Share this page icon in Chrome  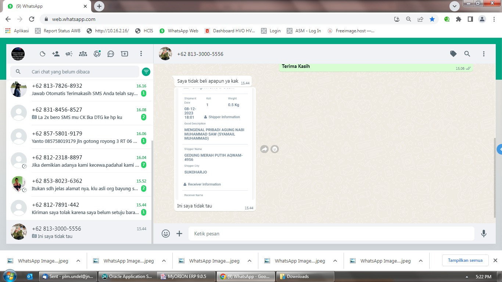pos(420,19)
